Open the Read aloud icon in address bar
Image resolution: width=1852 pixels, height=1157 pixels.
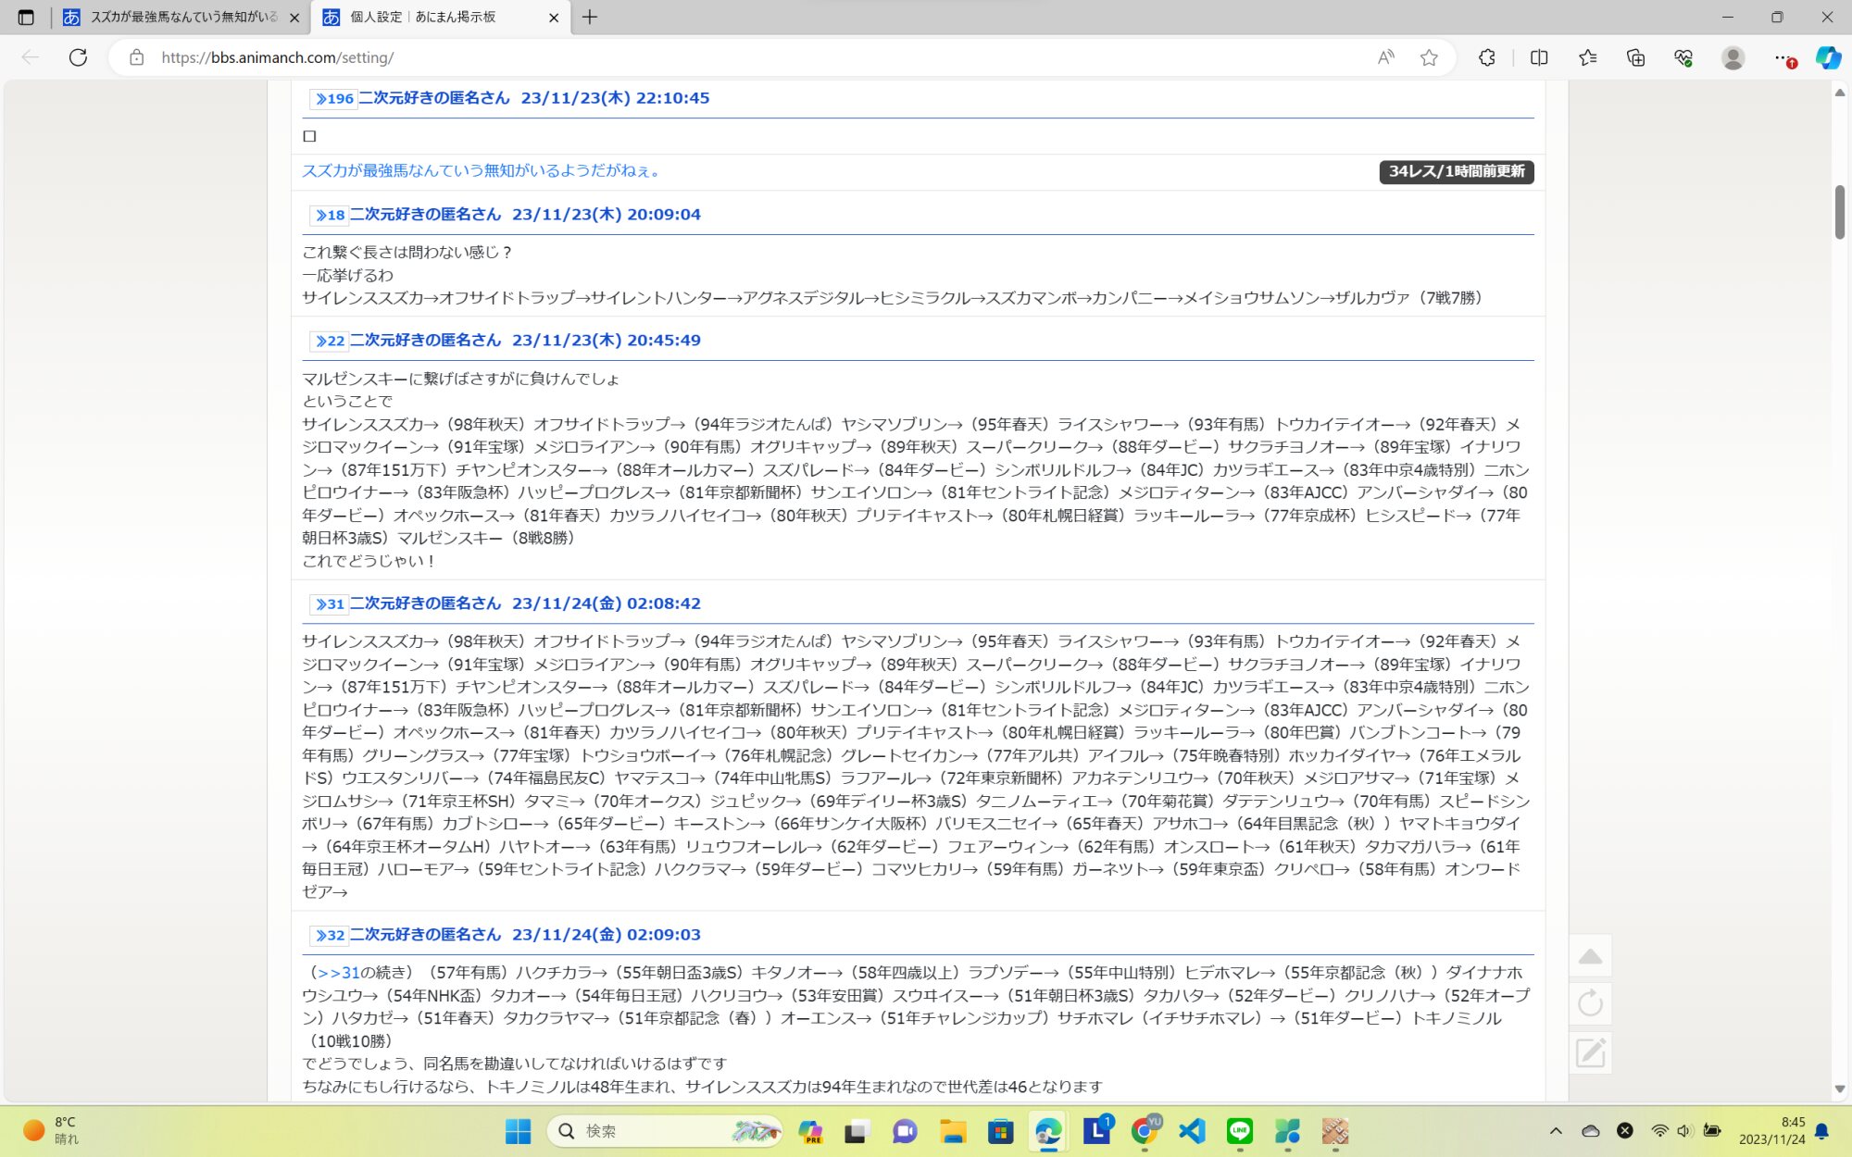pos(1385,57)
